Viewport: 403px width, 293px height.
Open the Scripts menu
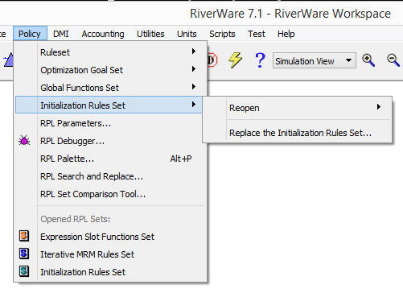(222, 34)
